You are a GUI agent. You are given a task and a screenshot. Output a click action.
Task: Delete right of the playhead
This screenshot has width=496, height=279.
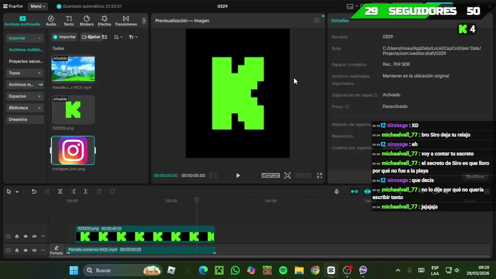tap(86, 191)
